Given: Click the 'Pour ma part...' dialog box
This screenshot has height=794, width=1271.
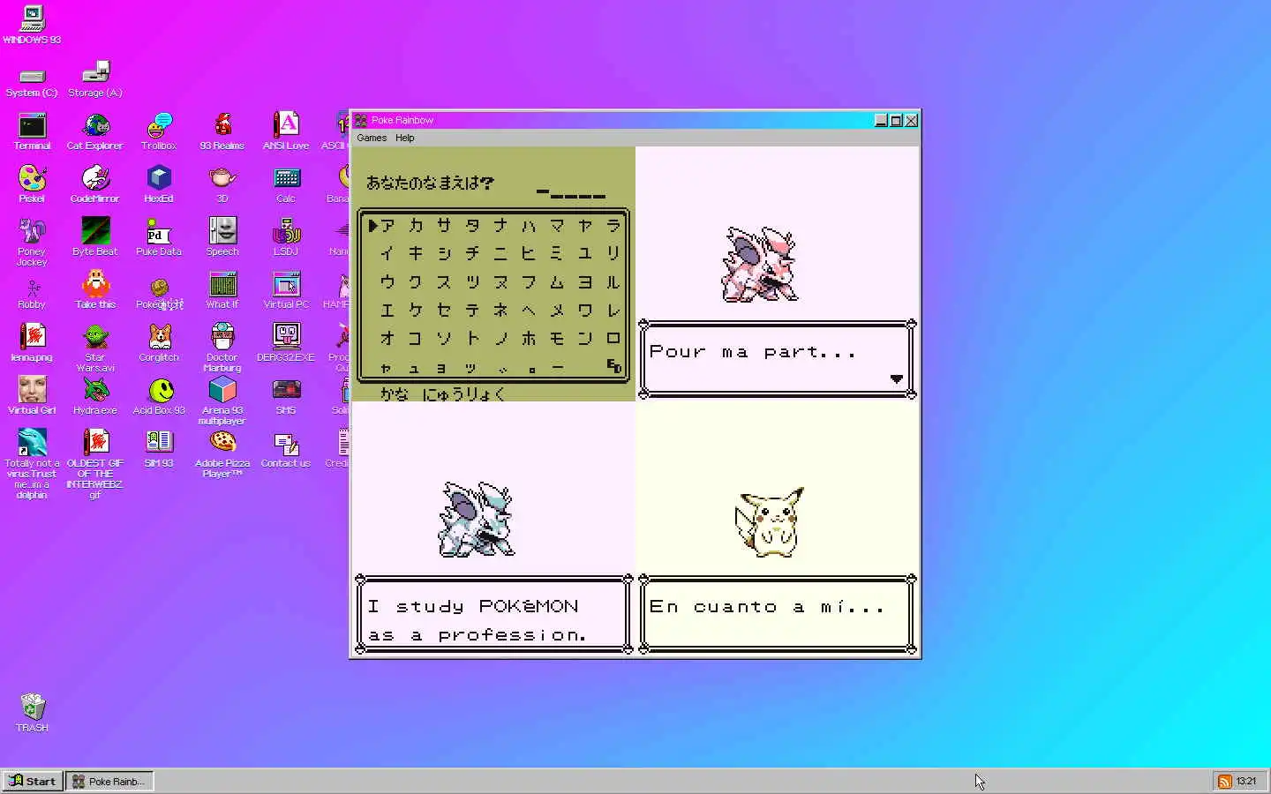Looking at the screenshot, I should pyautogui.click(x=778, y=359).
